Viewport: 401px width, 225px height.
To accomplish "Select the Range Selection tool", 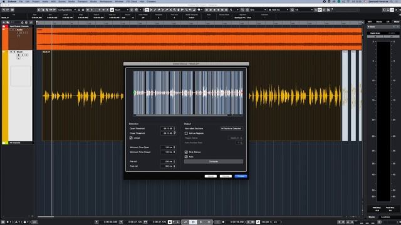I will [151, 10].
